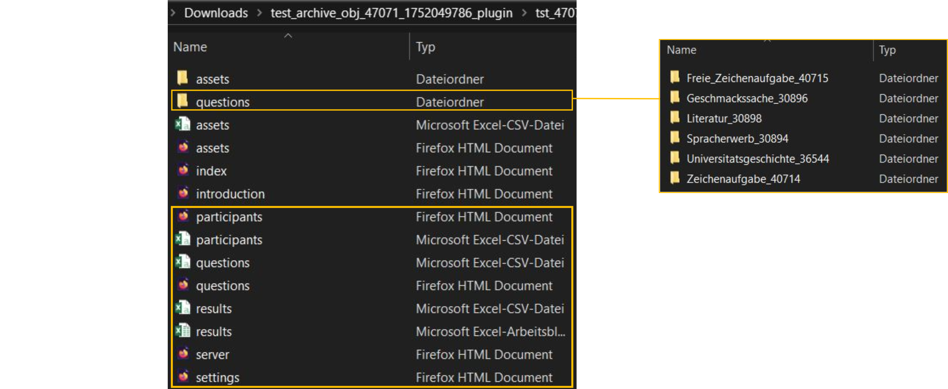Click the Firefox HTML Document type of index

(x=484, y=171)
